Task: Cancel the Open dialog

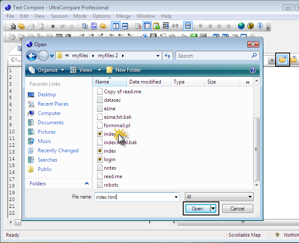Action: pos(238,209)
